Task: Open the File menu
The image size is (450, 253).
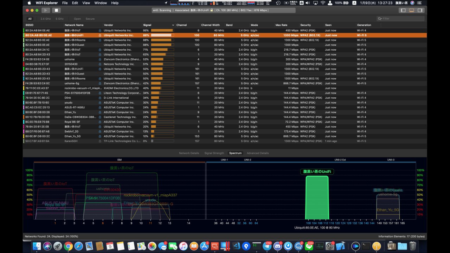Action: point(65,3)
